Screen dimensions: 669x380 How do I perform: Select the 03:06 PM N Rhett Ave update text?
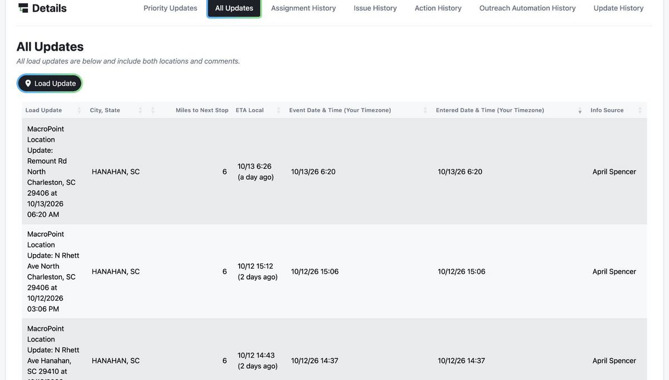pyautogui.click(x=54, y=271)
